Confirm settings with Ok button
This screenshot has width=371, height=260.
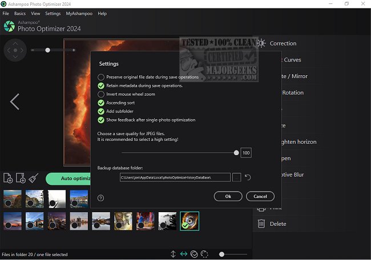(x=228, y=196)
